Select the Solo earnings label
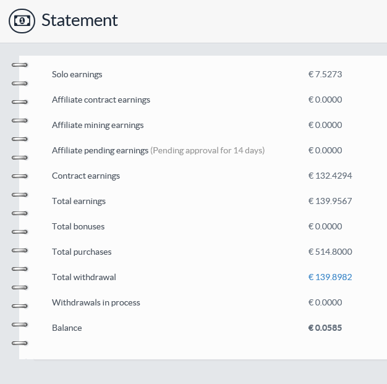 point(77,74)
